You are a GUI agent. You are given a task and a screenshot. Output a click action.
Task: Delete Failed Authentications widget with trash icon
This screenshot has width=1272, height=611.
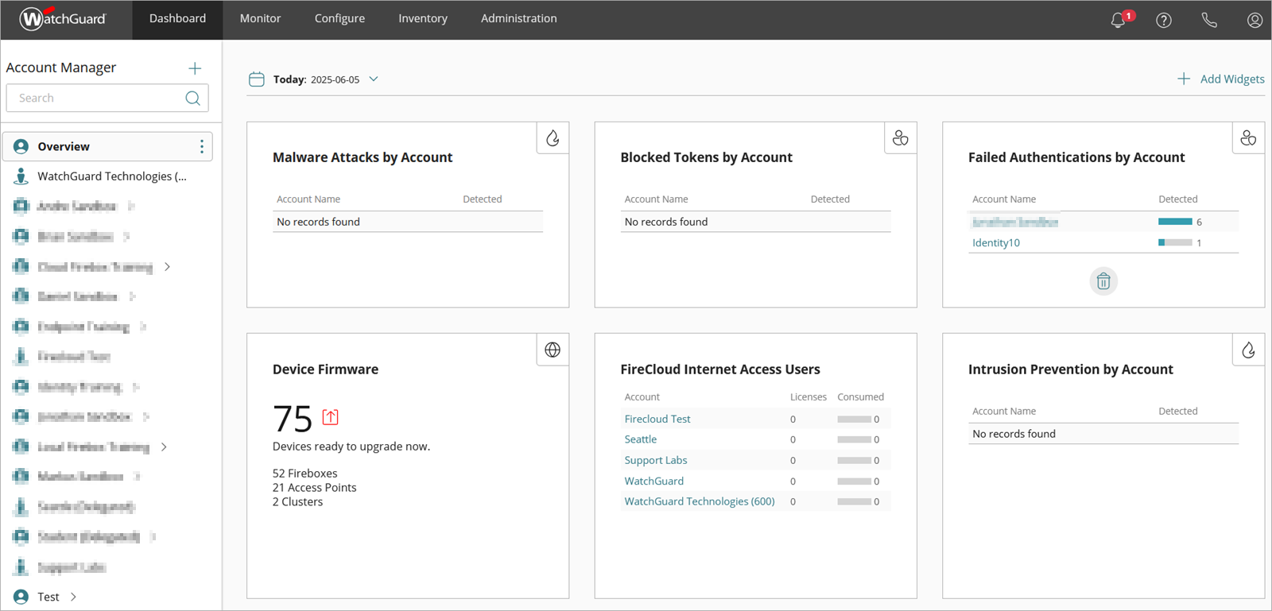[x=1103, y=280]
